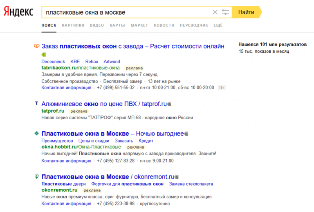Open the Кредит sitelink

(x=146, y=141)
